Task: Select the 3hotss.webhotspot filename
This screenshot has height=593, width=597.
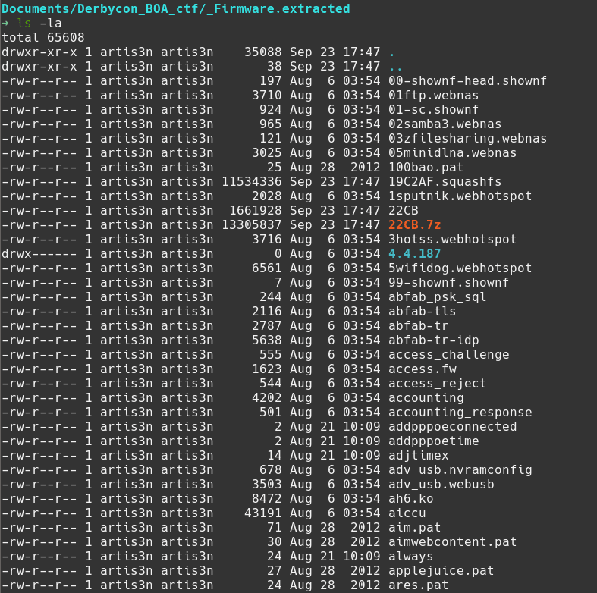Action: pyautogui.click(x=452, y=240)
